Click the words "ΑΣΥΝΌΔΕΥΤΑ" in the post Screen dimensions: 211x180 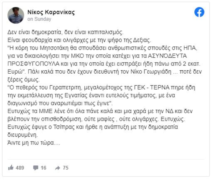pyautogui.click(x=167, y=56)
